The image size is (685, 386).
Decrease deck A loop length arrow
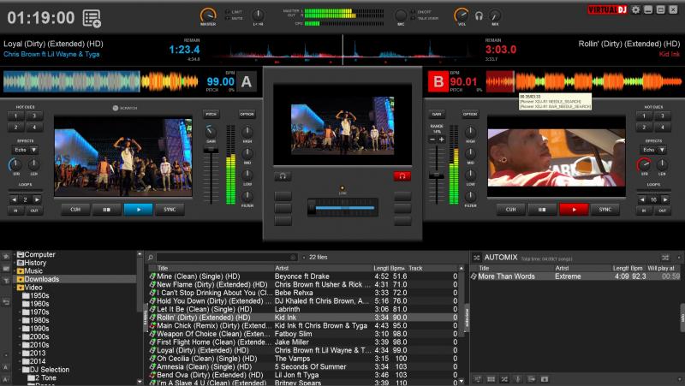(x=15, y=199)
